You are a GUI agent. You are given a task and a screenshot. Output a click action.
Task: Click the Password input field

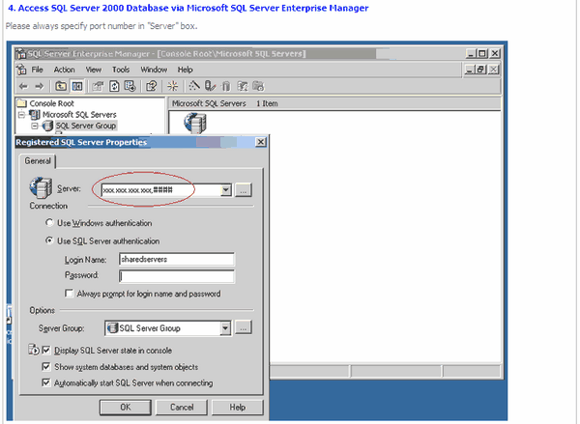tap(177, 276)
